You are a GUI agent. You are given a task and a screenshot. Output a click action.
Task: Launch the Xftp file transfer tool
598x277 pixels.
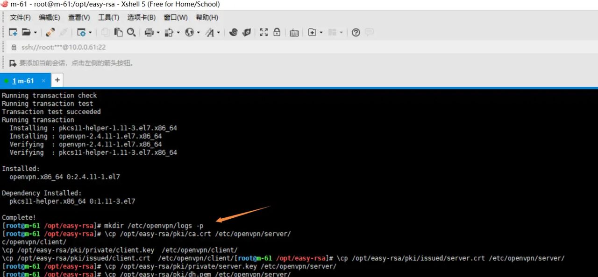247,32
